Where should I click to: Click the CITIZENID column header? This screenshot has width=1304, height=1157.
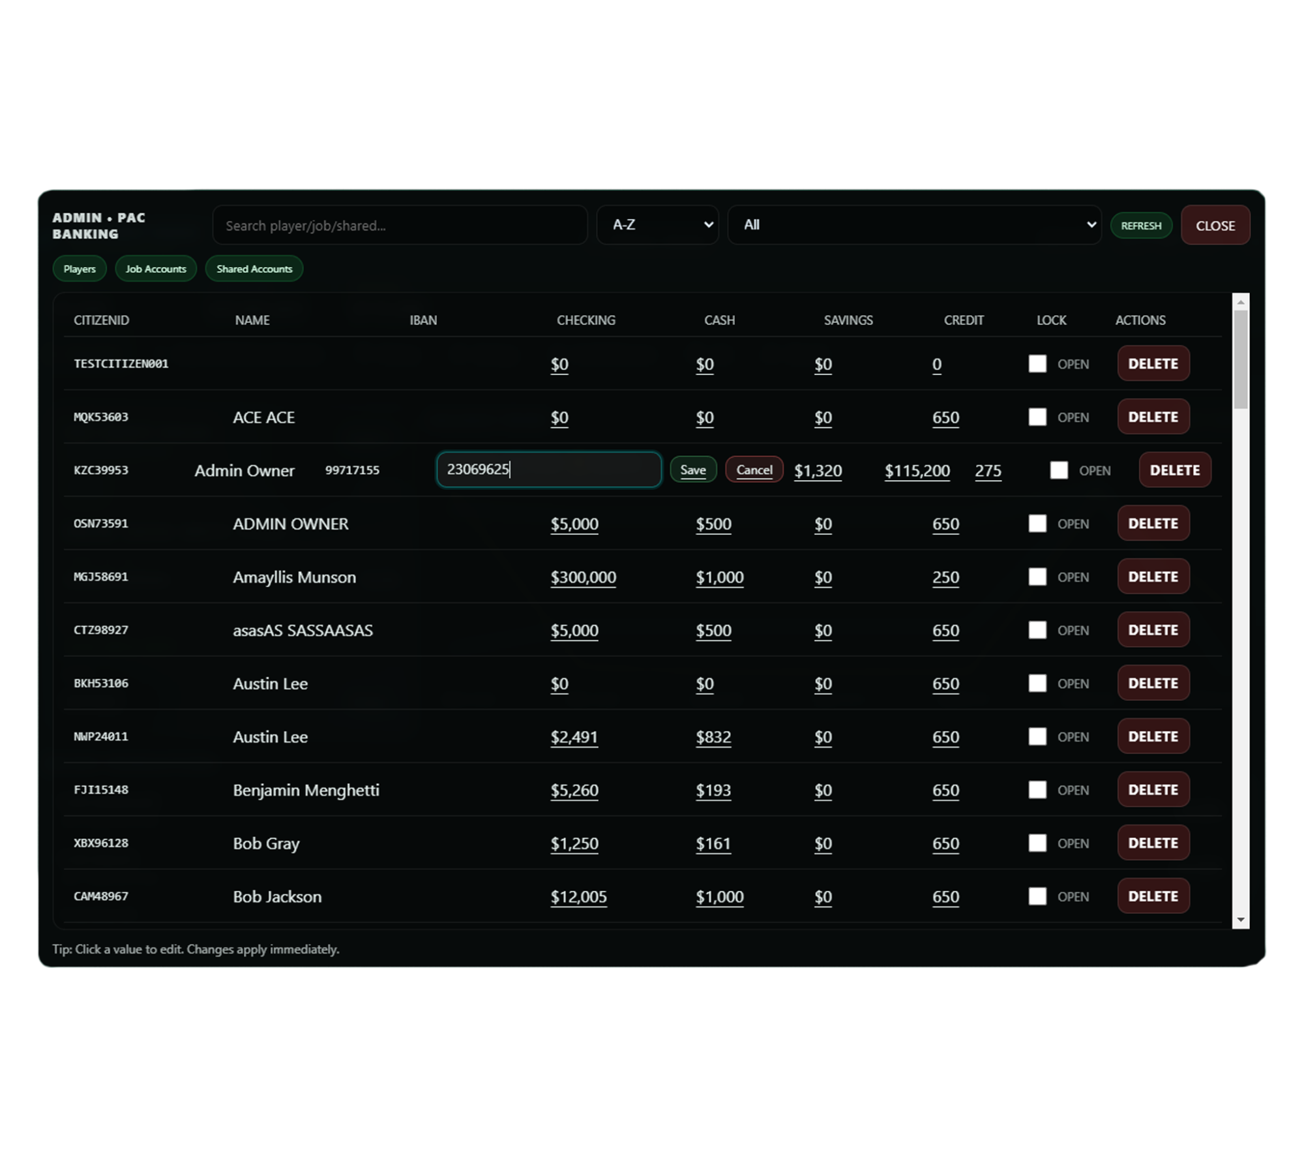tap(101, 320)
